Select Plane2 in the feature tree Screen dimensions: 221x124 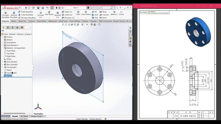pyautogui.click(x=8, y=75)
